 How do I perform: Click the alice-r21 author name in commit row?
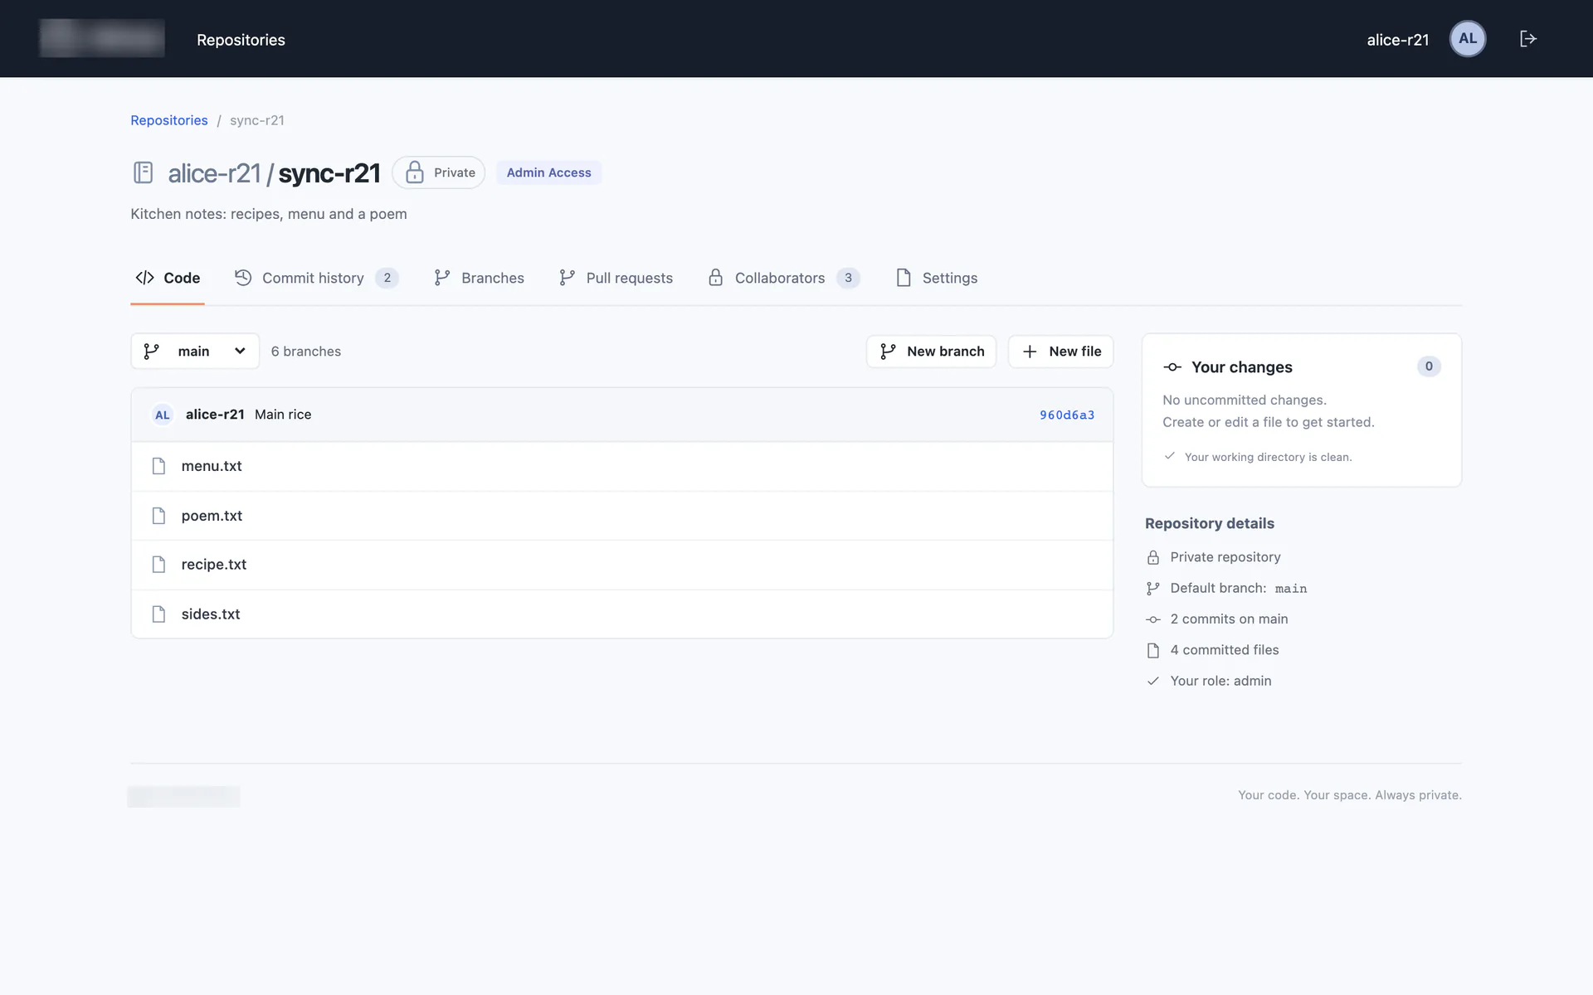click(215, 415)
